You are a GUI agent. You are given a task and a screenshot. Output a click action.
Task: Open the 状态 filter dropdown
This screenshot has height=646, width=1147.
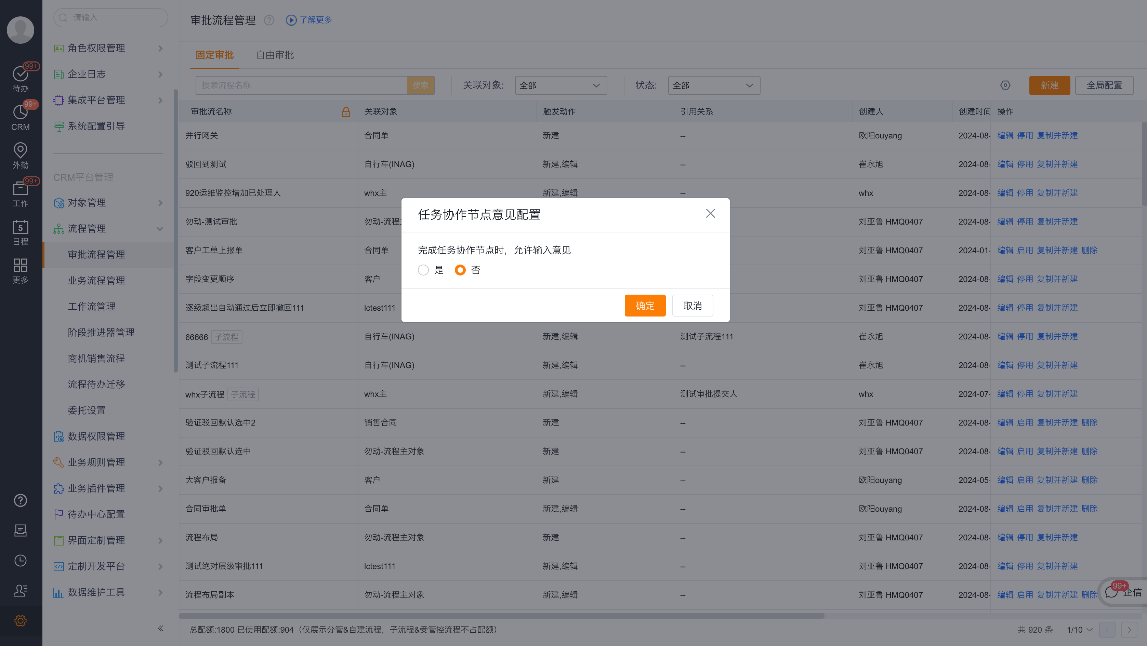pyautogui.click(x=714, y=85)
